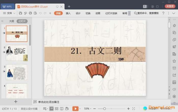
Task: Click the print icon in the toolbar
Action: tap(30, 13)
